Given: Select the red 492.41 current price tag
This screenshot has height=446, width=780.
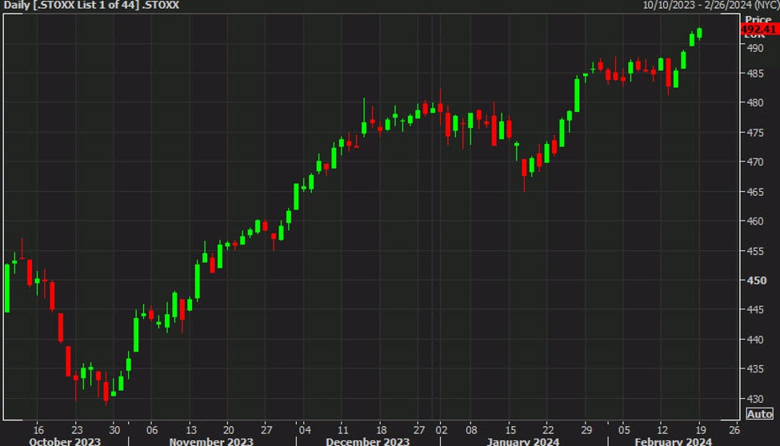Looking at the screenshot, I should coord(760,30).
